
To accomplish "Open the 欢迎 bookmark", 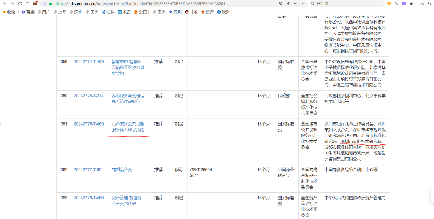I will 223,12.
